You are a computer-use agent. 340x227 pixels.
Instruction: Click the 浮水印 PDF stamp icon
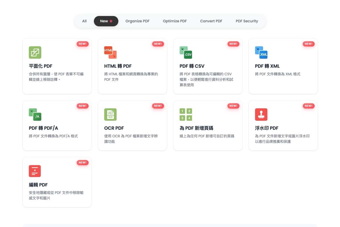(x=261, y=114)
